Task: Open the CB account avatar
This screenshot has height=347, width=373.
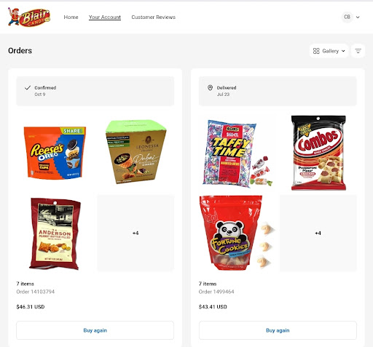Action: click(x=347, y=17)
